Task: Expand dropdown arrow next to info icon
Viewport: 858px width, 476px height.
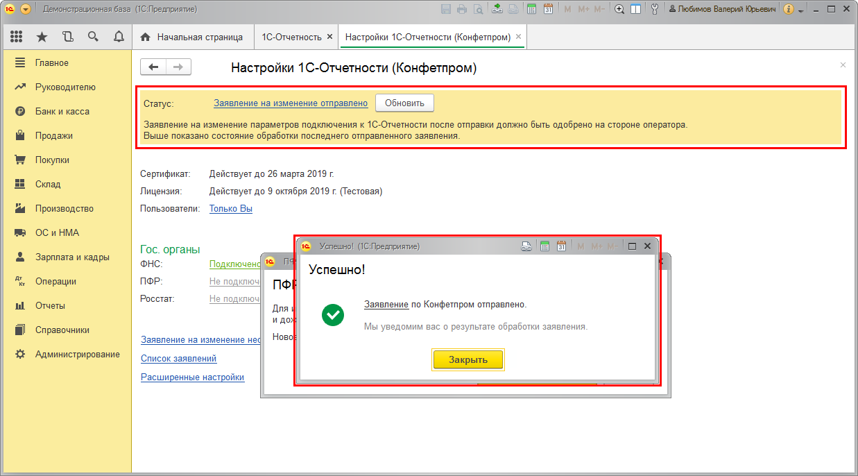Action: (801, 10)
